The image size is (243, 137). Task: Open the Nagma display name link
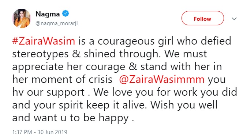pyautogui.click(x=48, y=14)
